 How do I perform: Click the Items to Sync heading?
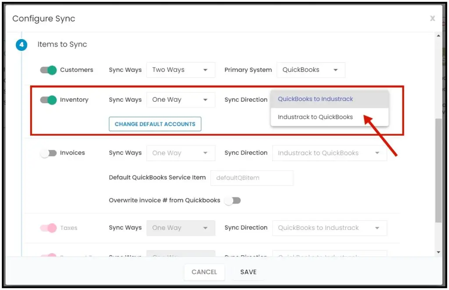pos(62,44)
